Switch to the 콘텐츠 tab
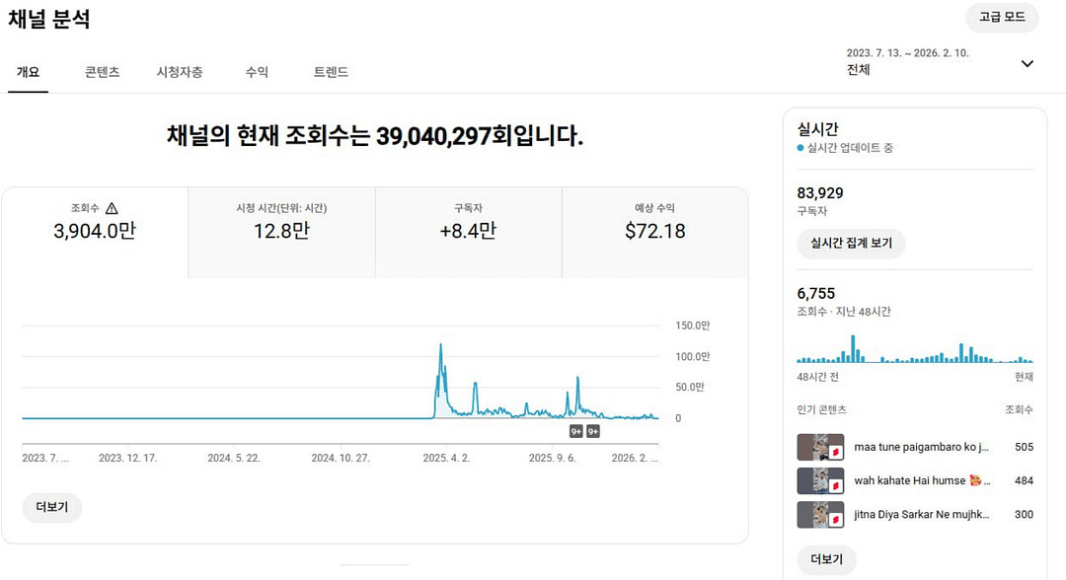 (102, 72)
